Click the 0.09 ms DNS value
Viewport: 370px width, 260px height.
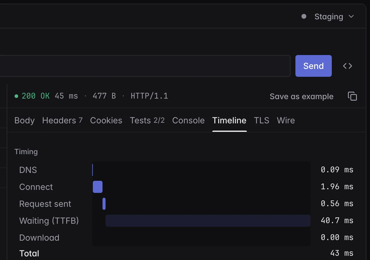click(337, 170)
